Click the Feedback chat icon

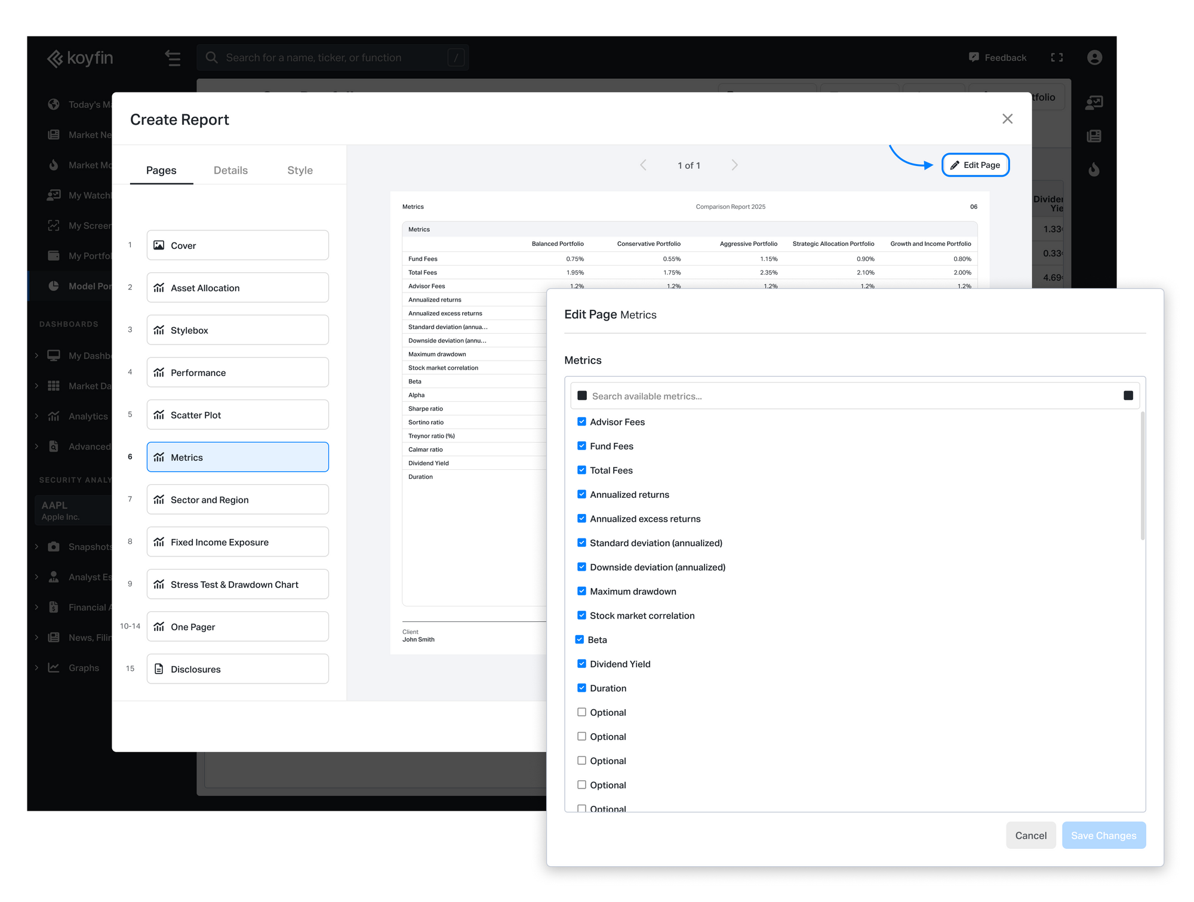(974, 57)
